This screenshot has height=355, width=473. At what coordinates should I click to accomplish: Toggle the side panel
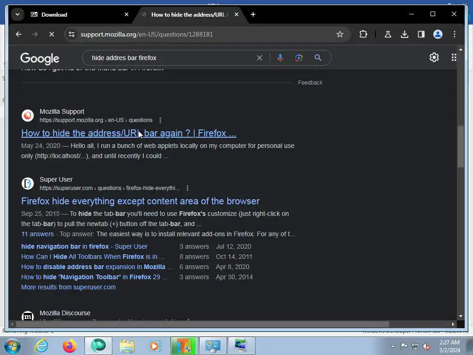pyautogui.click(x=421, y=34)
